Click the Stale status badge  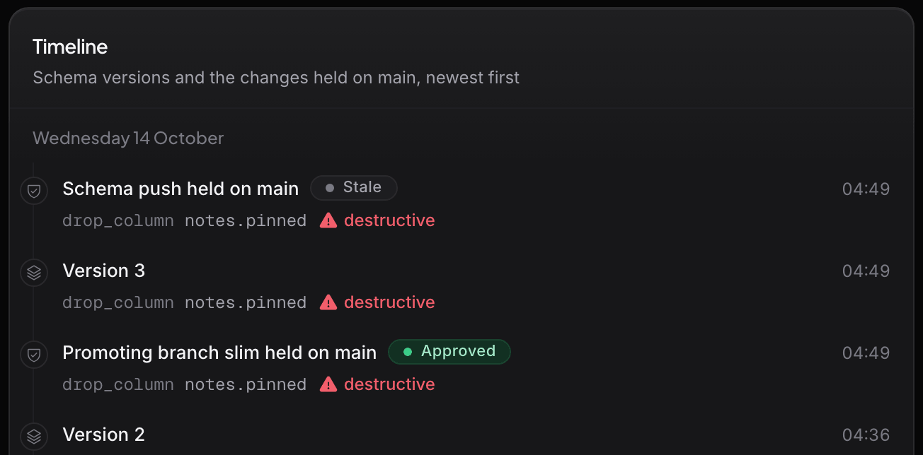[354, 188]
